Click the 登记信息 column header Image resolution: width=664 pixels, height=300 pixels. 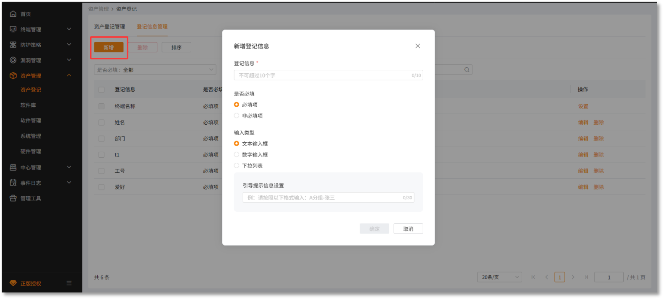[x=125, y=90]
